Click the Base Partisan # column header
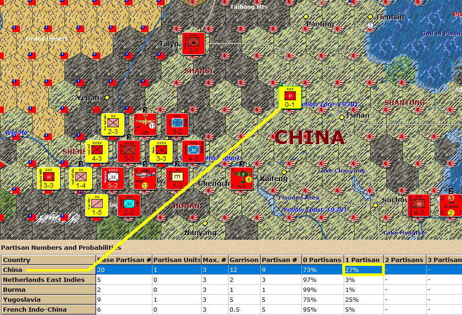The width and height of the screenshot is (462, 315). click(124, 260)
